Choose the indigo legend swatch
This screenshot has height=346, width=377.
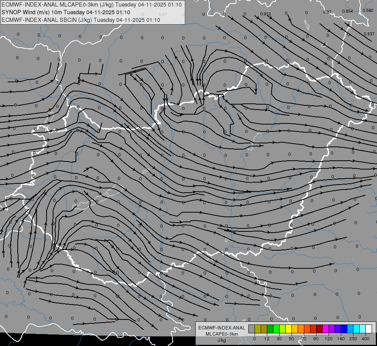click(x=338, y=329)
